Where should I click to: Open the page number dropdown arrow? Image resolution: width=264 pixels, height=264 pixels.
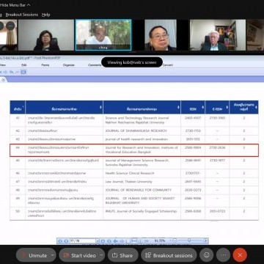pyautogui.click(x=98, y=241)
